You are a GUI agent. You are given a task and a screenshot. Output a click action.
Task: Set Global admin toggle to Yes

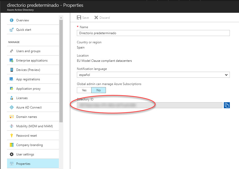pyautogui.click(x=84, y=90)
